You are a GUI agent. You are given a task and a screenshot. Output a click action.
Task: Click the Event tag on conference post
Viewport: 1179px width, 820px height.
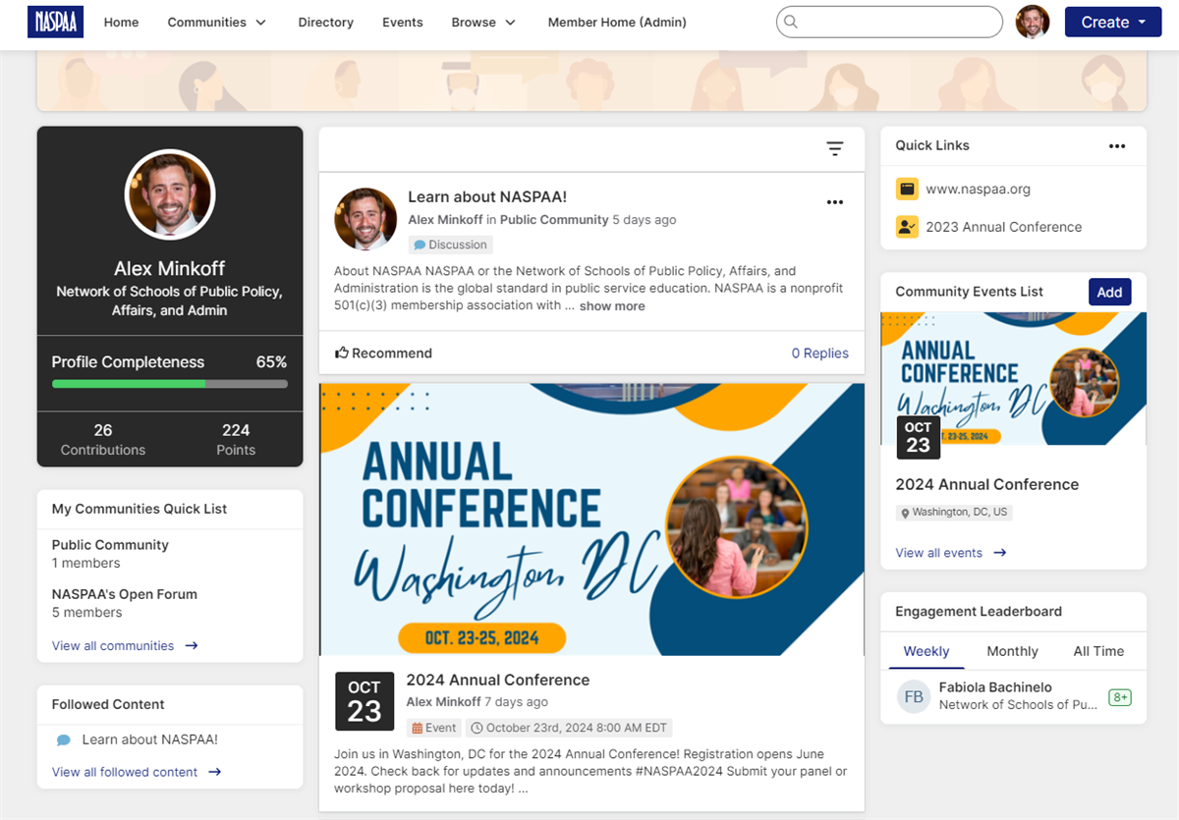pos(434,728)
